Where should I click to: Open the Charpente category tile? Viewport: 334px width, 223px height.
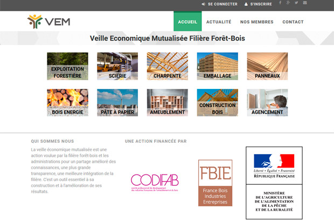click(168, 66)
